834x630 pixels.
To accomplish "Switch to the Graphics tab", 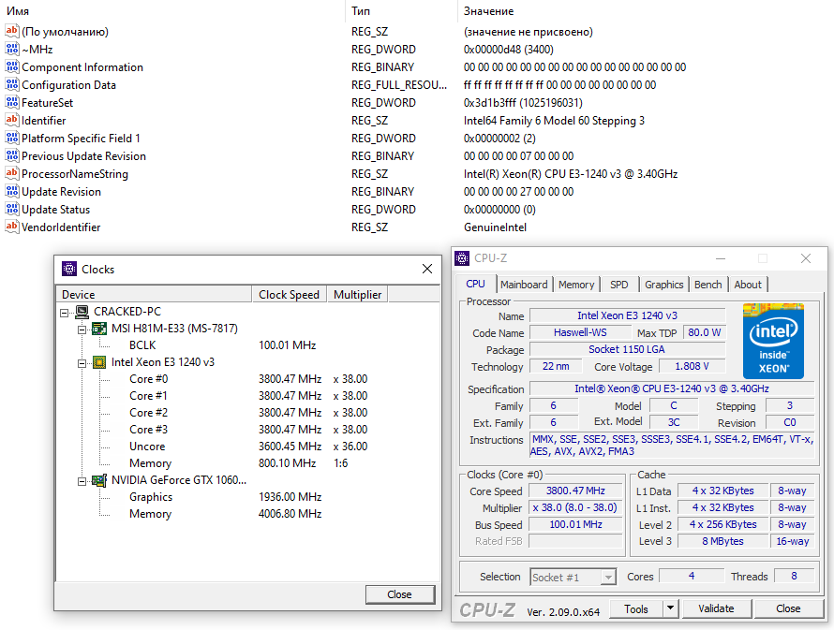I will pyautogui.click(x=663, y=285).
